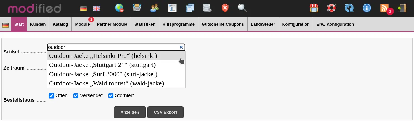414x122 pixels.
Task: Click the database settings icon
Action: [207, 8]
